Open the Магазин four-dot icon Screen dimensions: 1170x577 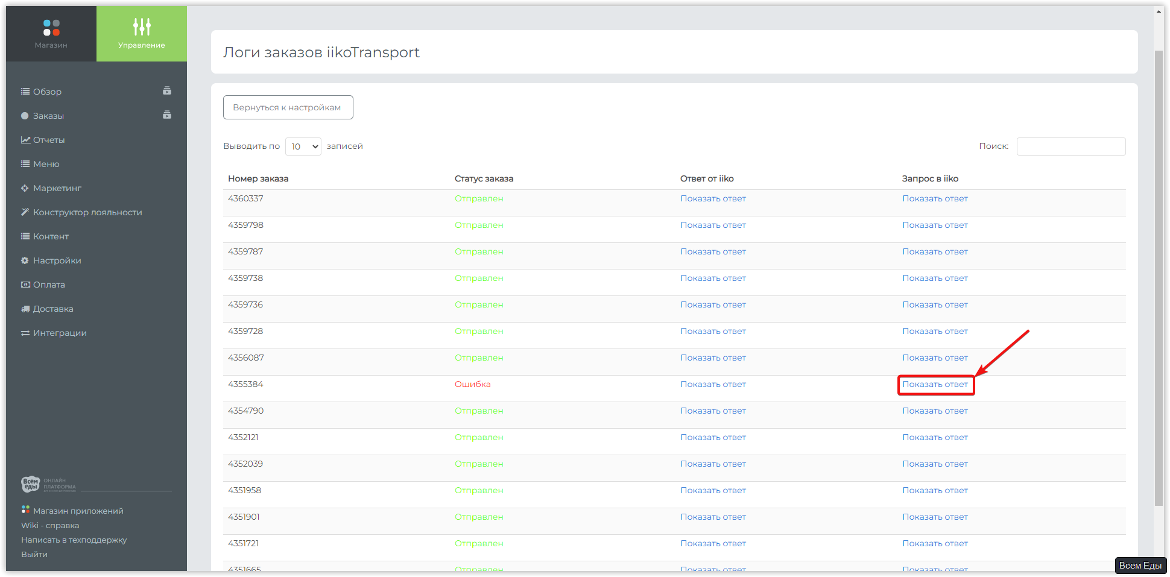click(x=51, y=28)
